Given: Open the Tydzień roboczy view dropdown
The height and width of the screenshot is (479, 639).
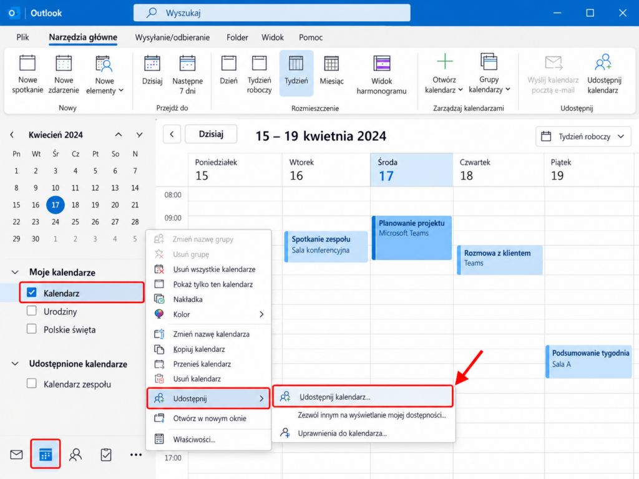Looking at the screenshot, I should (583, 137).
